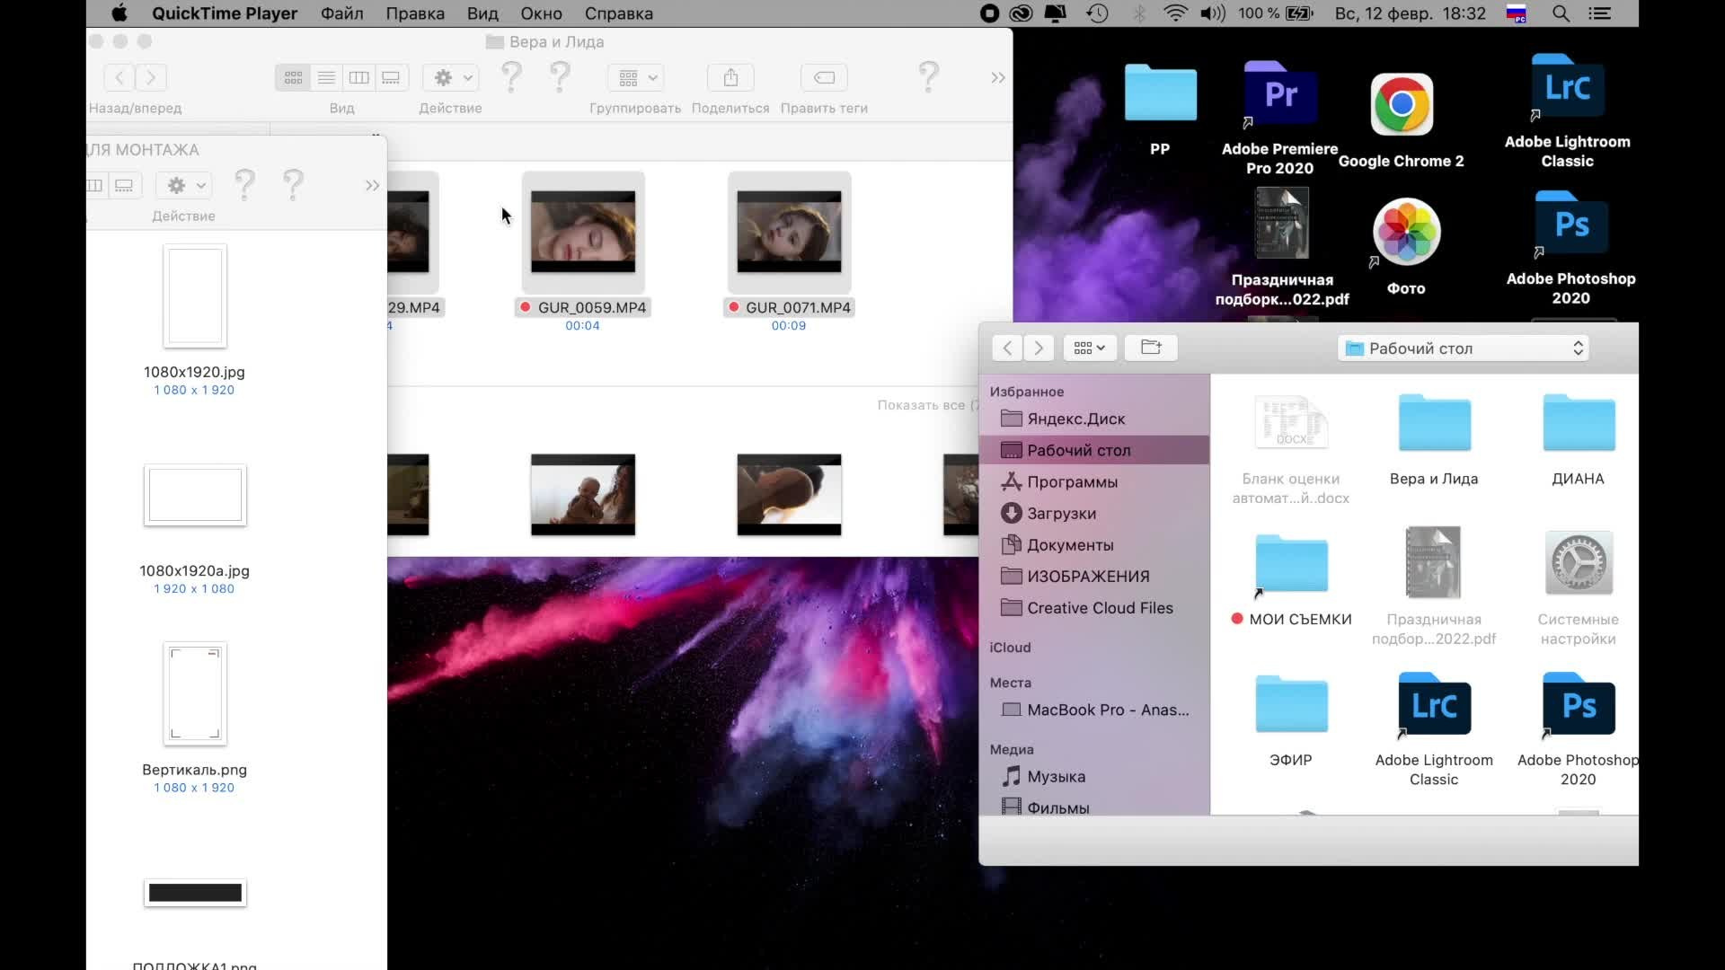This screenshot has width=1725, height=970.
Task: Click the Share (Поделиться) toolbar icon
Action: pyautogui.click(x=730, y=78)
